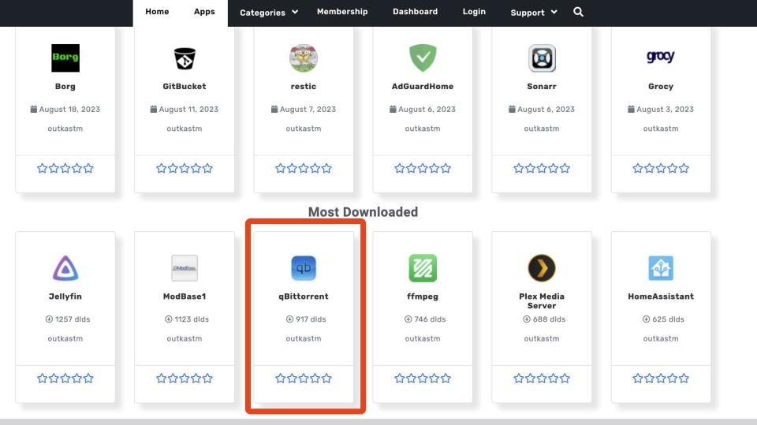Image resolution: width=757 pixels, height=425 pixels.
Task: Open the Grocy title link
Action: [x=661, y=87]
